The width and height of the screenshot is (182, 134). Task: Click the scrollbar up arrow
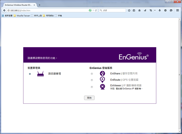coord(179,19)
